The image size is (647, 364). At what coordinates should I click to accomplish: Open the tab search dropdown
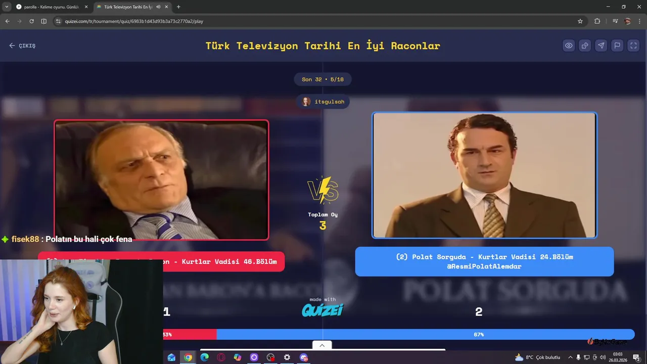tap(7, 7)
